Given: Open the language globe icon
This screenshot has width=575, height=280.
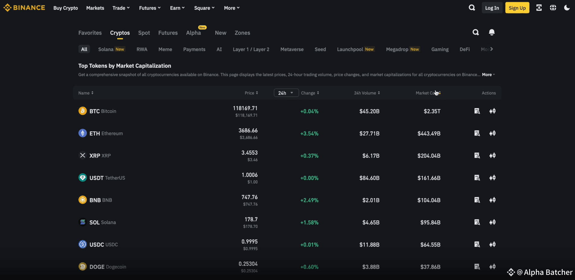Looking at the screenshot, I should tap(553, 8).
